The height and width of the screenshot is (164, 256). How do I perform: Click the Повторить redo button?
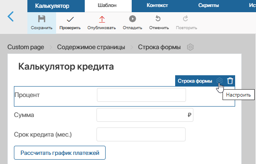pyautogui.click(x=186, y=23)
